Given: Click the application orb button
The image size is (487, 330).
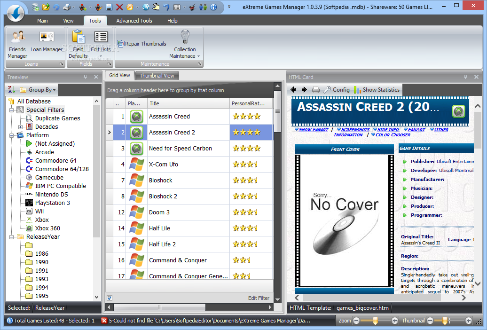Looking at the screenshot, I should (x=16, y=13).
